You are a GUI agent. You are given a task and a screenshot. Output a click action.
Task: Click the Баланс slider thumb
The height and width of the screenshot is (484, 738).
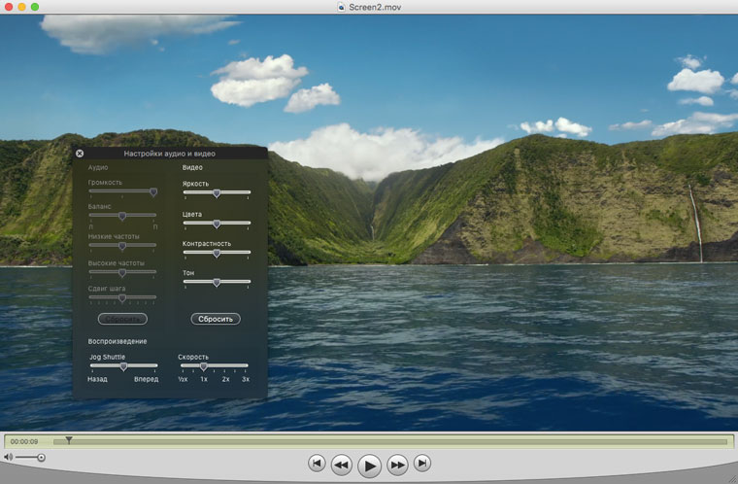click(x=122, y=216)
